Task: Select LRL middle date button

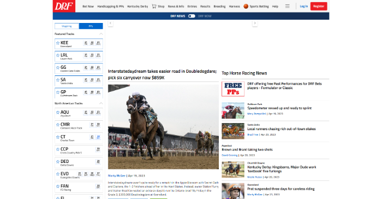Action: click(x=92, y=55)
